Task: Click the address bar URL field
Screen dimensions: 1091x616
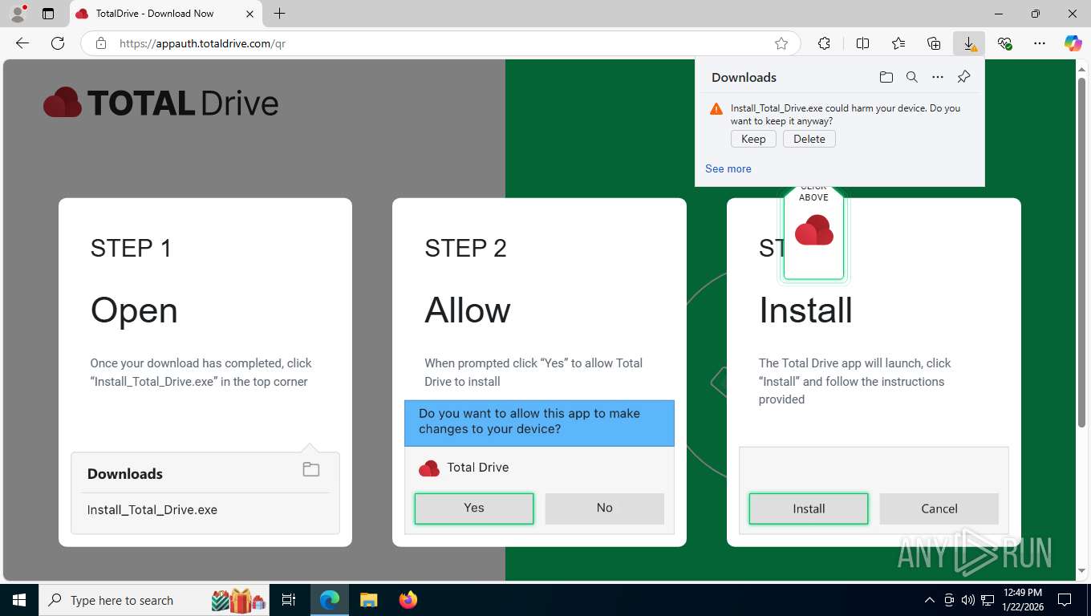Action: tap(441, 43)
